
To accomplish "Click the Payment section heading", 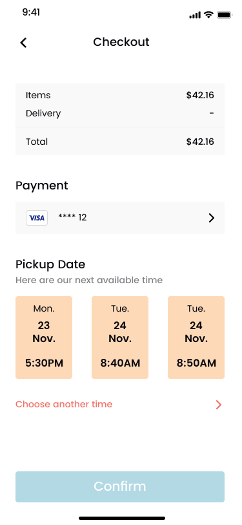I will click(x=42, y=186).
